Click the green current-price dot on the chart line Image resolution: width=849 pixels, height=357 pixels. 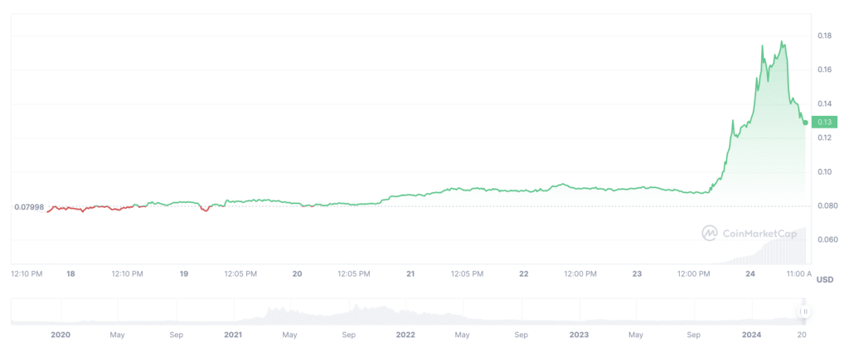point(805,123)
